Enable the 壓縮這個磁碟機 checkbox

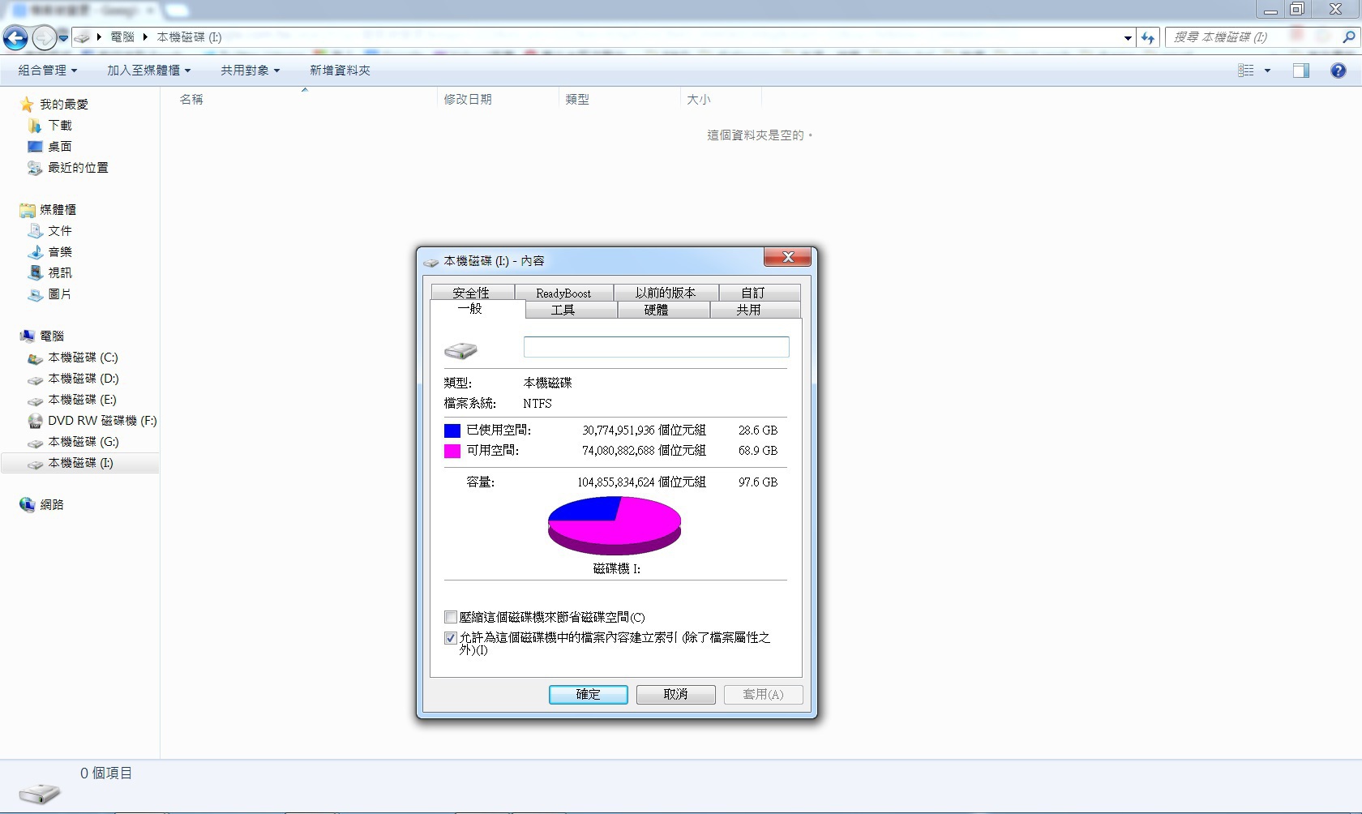[x=451, y=617]
